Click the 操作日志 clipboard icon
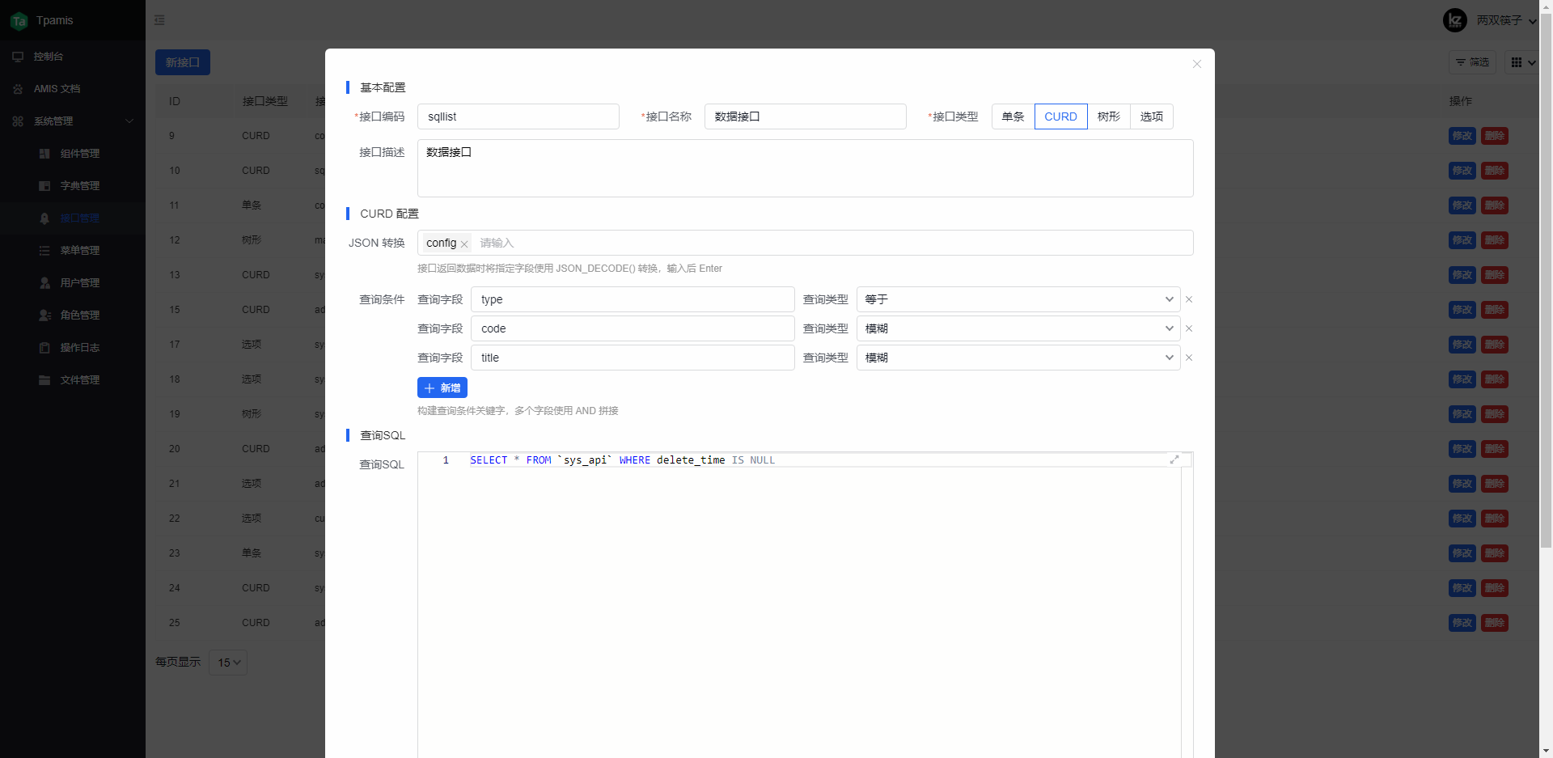This screenshot has height=758, width=1553. click(x=44, y=348)
